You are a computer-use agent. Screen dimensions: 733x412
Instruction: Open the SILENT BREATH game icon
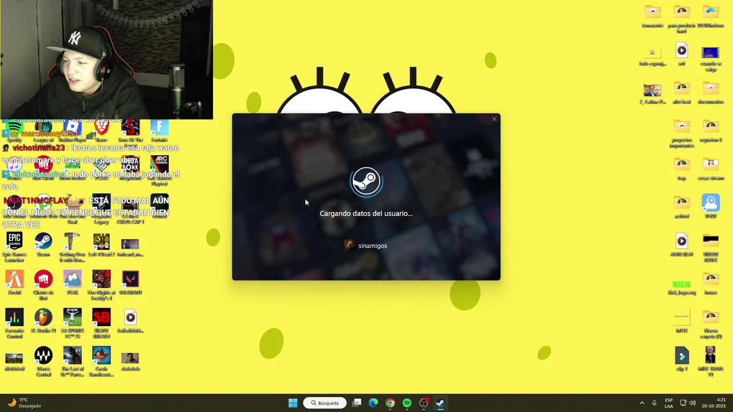(101, 323)
